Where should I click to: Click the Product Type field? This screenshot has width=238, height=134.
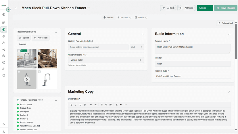193,76
